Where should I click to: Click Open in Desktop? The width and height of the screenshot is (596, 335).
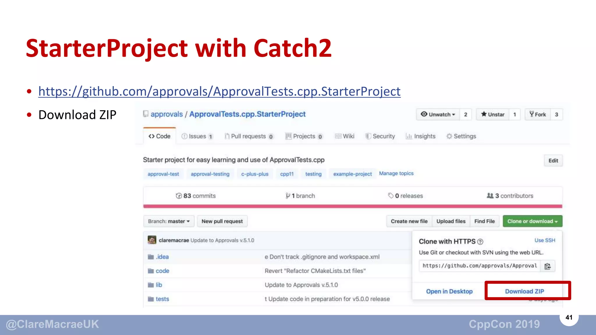click(x=449, y=291)
